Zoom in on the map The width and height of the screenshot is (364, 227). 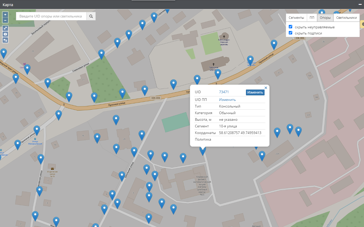(x=5, y=14)
